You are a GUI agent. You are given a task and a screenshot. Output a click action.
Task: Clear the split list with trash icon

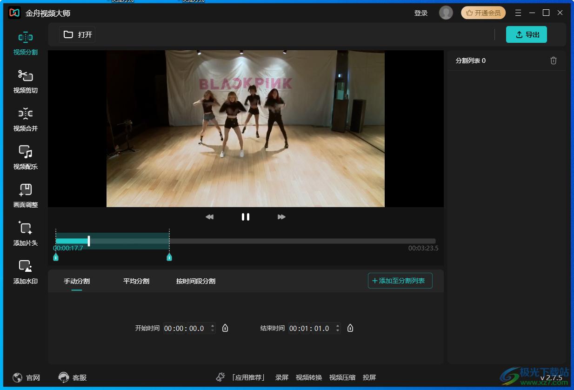[x=554, y=61]
